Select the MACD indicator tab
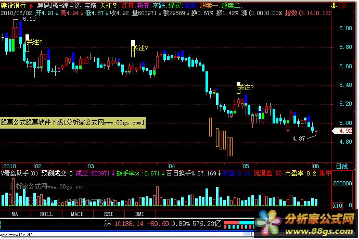Image resolution: width=359 pixels, height=239 pixels. (78, 214)
